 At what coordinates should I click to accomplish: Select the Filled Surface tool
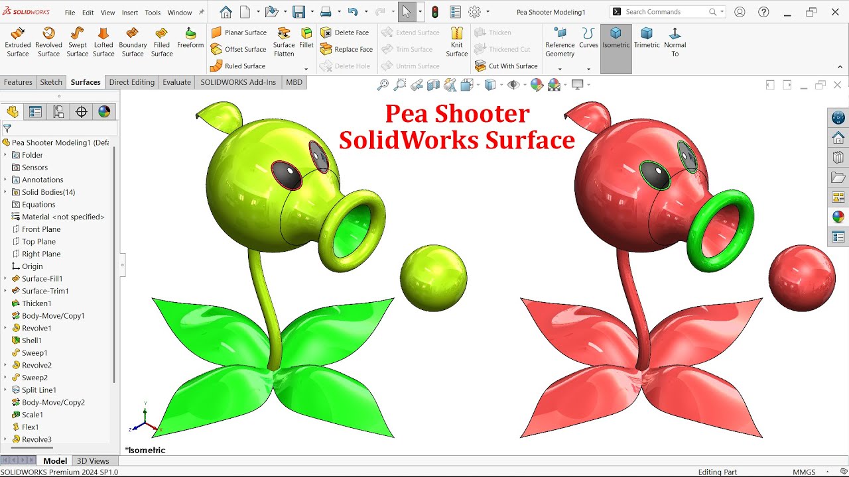(162, 42)
